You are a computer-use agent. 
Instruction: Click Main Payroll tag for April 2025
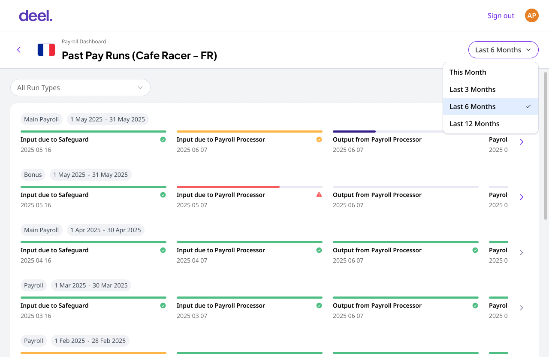click(x=42, y=230)
